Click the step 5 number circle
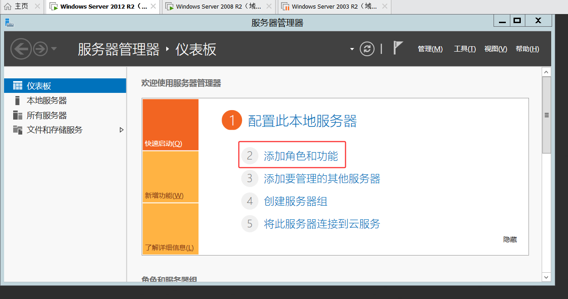Screen dimensions: 568x299 pyautogui.click(x=250, y=223)
